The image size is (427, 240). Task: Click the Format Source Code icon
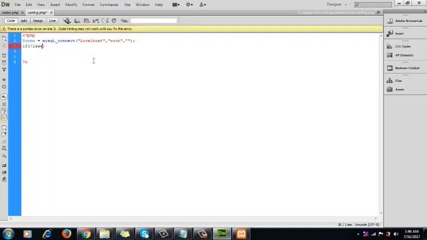(4, 179)
